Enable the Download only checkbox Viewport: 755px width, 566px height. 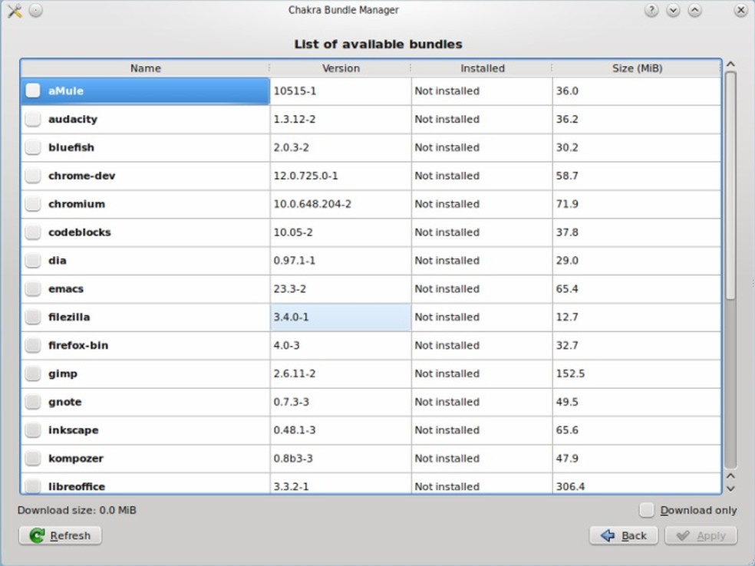[x=648, y=510]
